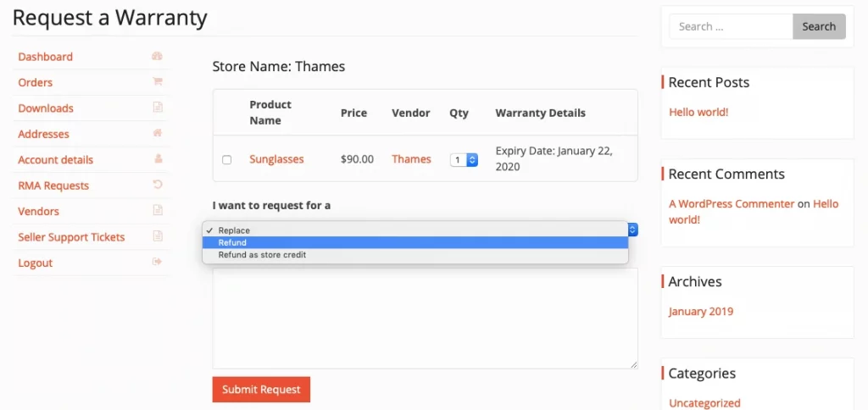
Task: Click the Dashboard gauge icon in sidebar
Action: 157,56
